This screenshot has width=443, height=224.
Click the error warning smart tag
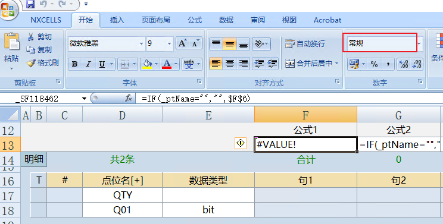[241, 143]
